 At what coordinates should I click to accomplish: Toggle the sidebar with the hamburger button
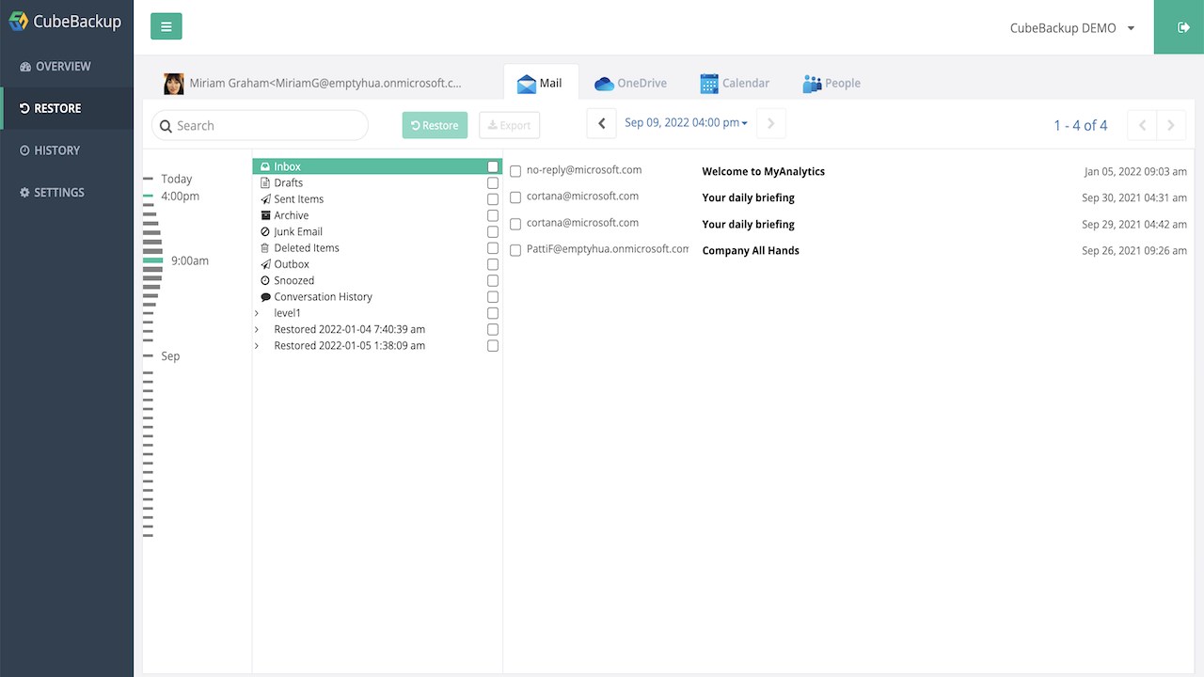(166, 26)
